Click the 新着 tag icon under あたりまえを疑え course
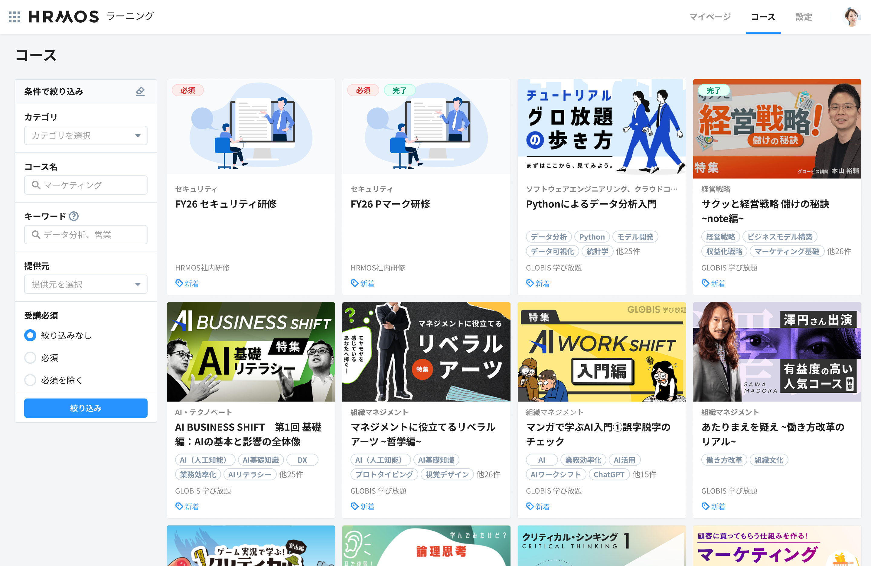 (x=705, y=506)
